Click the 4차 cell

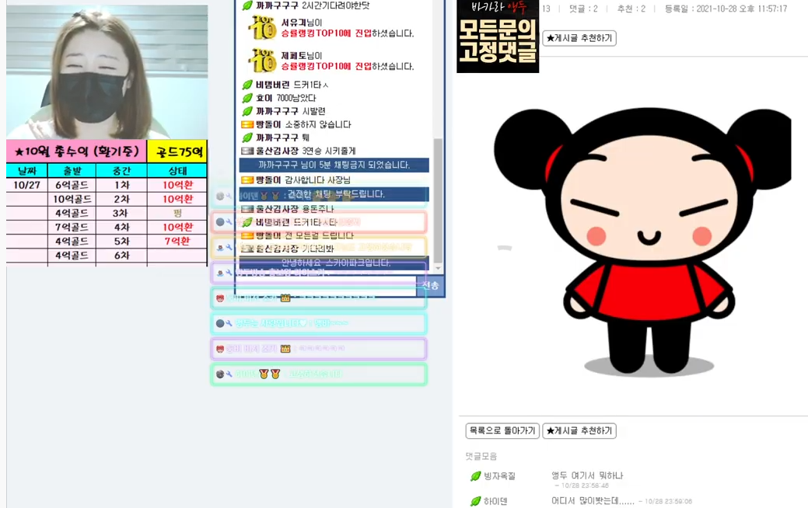click(121, 227)
